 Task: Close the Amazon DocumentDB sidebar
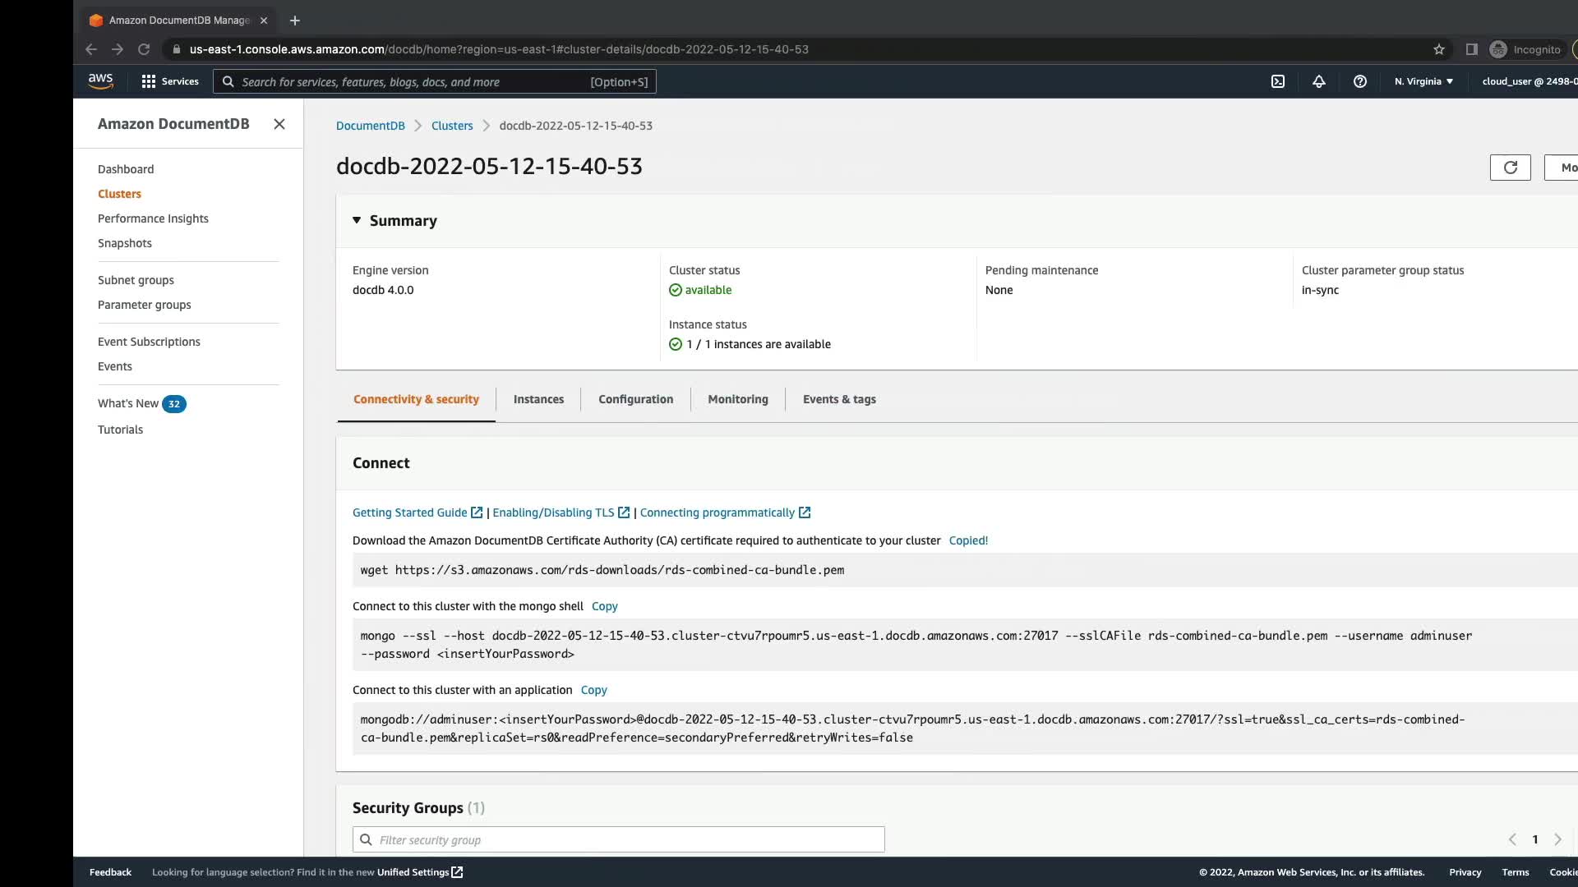[279, 124]
